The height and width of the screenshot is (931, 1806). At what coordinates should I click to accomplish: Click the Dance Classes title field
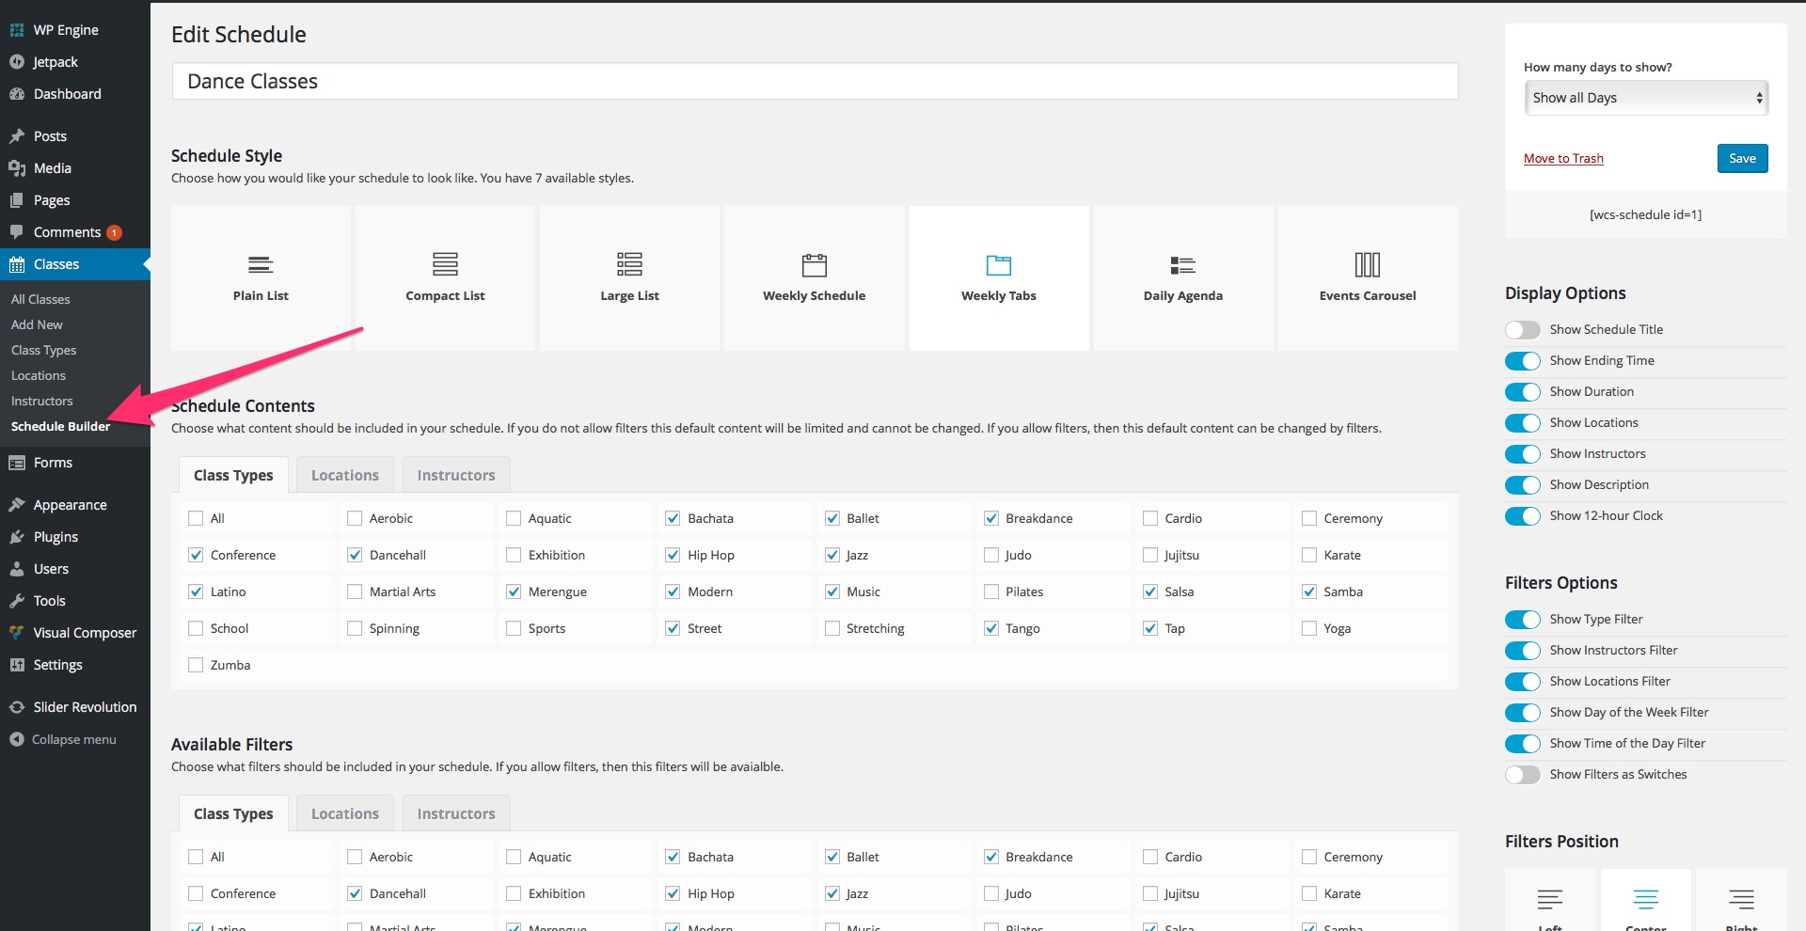click(x=815, y=81)
